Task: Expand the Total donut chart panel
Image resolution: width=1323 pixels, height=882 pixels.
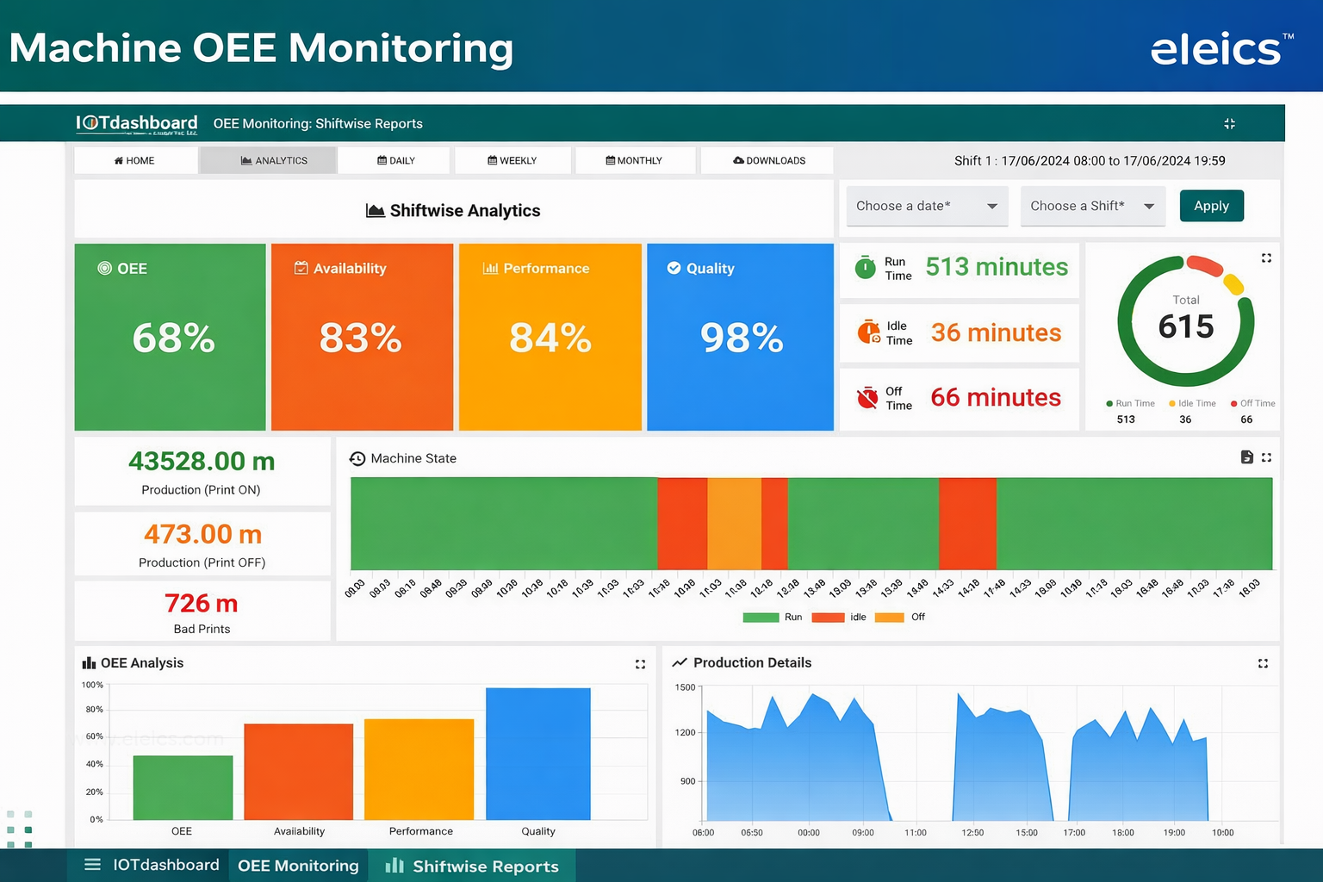Action: pyautogui.click(x=1266, y=258)
